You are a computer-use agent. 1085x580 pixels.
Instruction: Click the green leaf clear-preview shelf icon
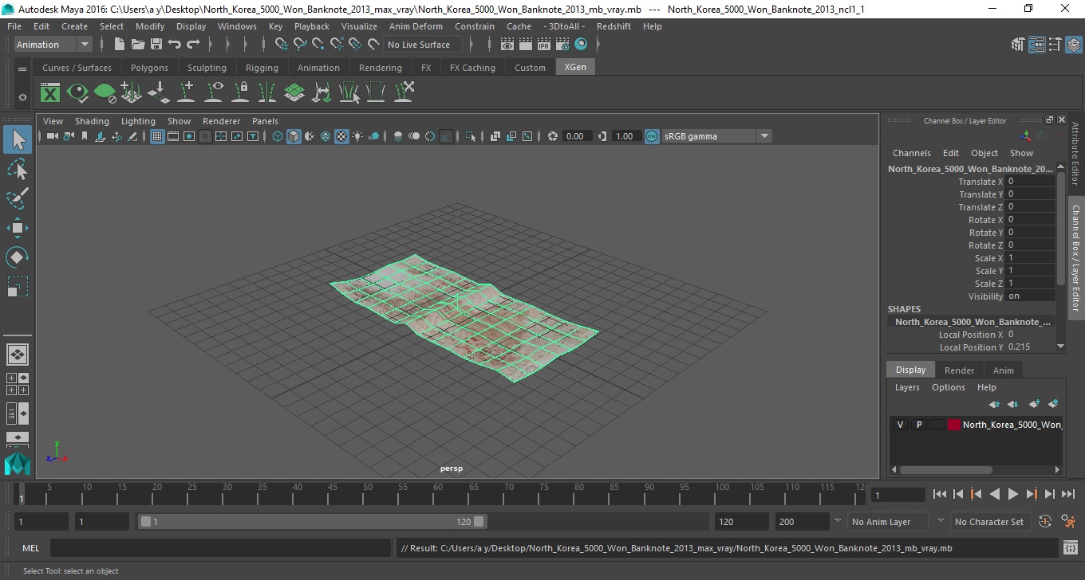[105, 93]
